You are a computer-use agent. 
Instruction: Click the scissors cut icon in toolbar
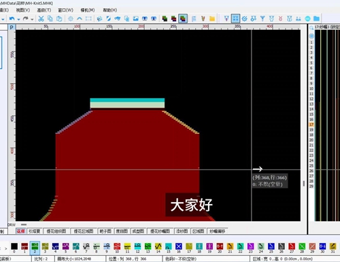coord(41,18)
